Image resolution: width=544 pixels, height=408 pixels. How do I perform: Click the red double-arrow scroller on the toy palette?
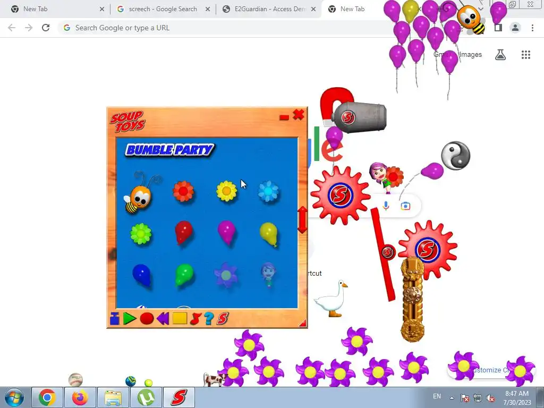point(302,220)
